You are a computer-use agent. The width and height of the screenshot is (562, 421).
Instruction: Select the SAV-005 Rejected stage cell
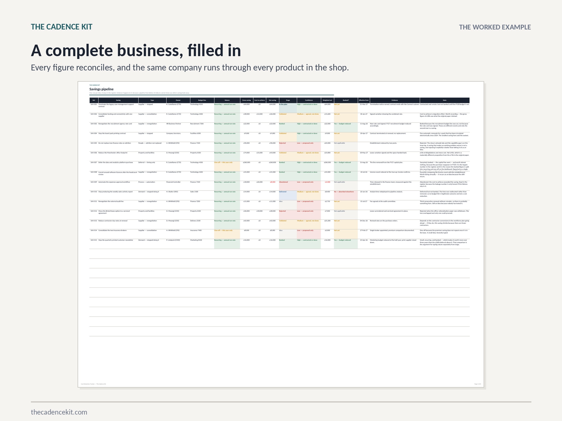288,147
